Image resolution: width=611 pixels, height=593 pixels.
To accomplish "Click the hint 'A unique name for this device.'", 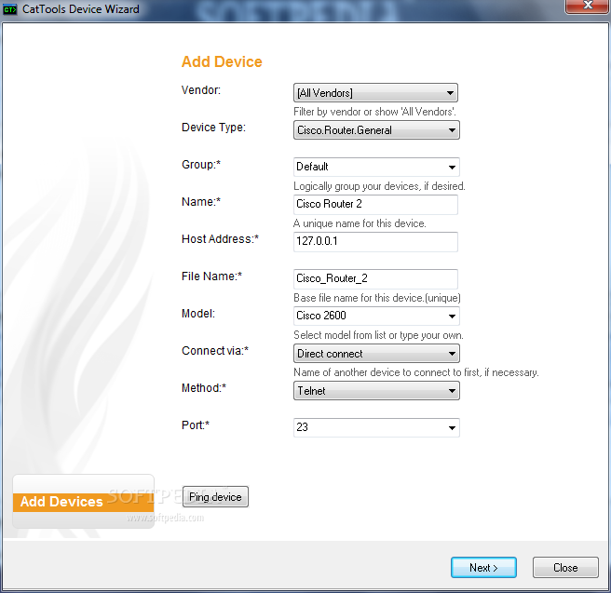I will click(360, 223).
